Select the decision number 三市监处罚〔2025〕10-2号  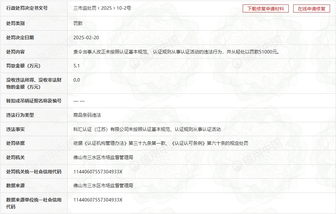click(x=102, y=8)
